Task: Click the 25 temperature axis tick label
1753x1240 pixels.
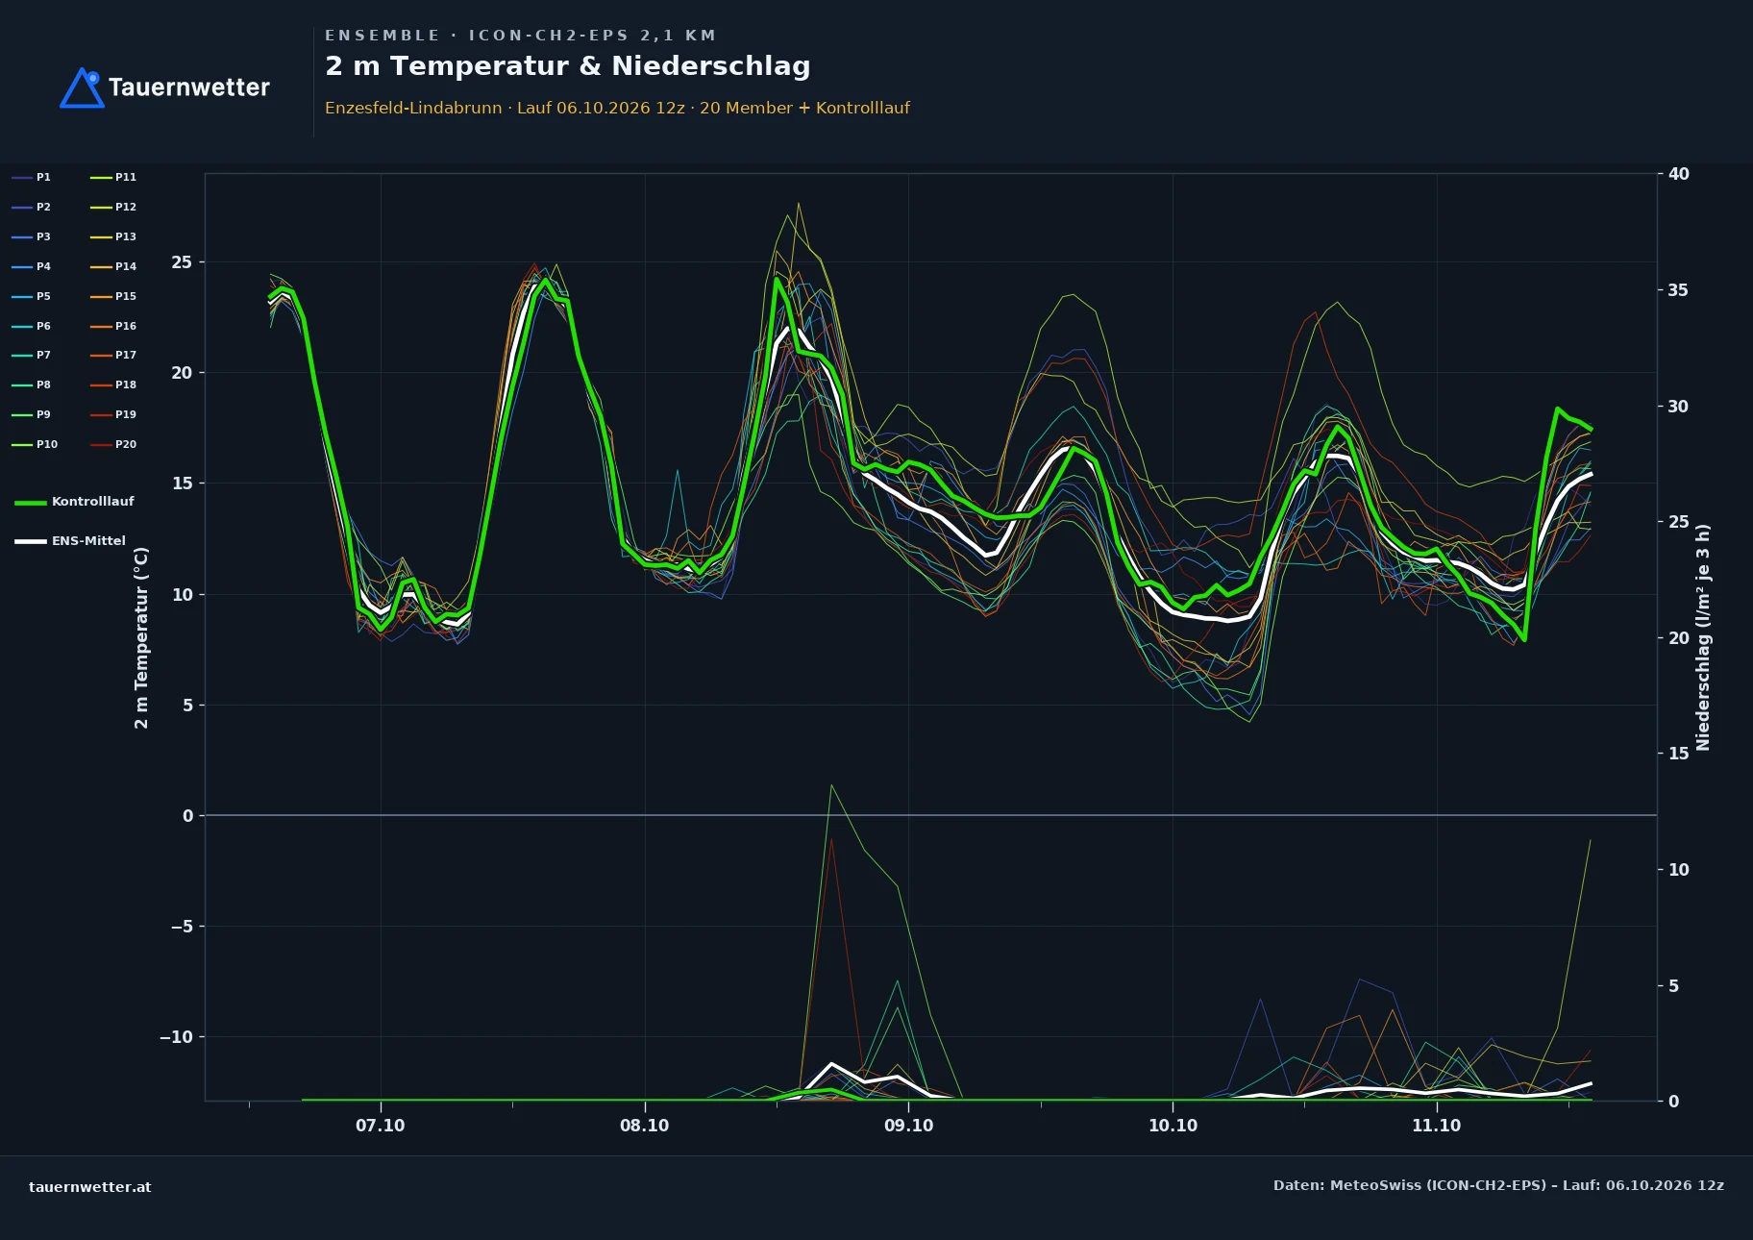Action: 182,262
